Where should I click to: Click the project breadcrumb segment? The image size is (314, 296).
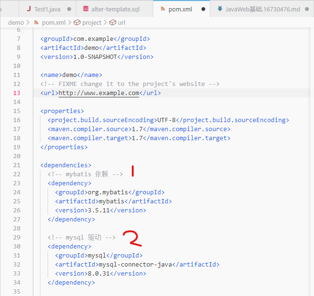[92, 22]
